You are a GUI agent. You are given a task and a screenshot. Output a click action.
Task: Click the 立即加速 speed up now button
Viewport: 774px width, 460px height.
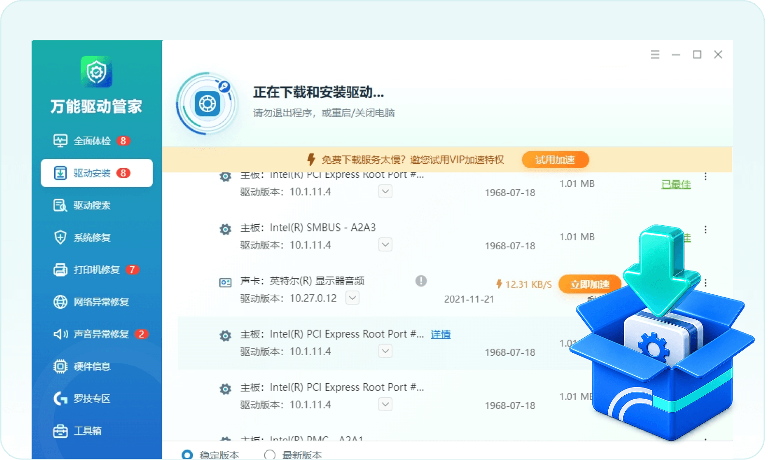click(589, 284)
